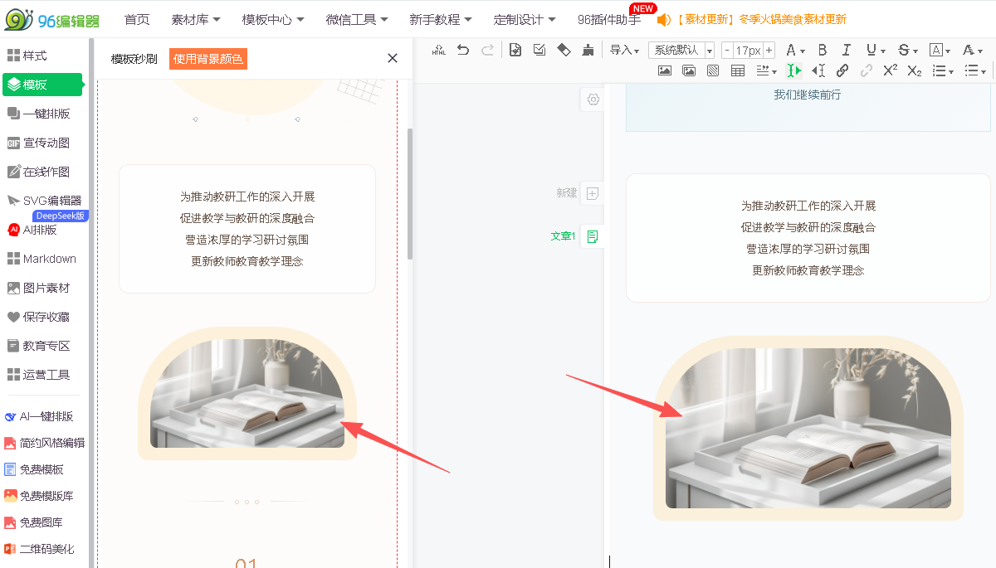Open the 模板中心 menu
The image size is (996, 568).
click(x=272, y=19)
